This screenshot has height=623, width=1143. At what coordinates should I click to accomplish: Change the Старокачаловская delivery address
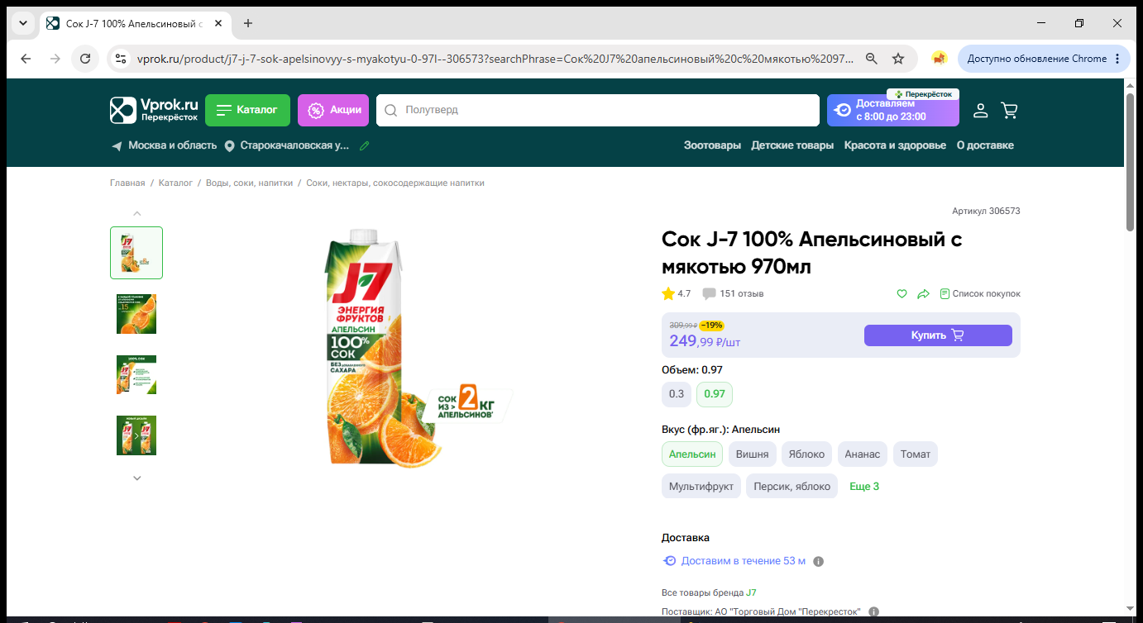coord(287,145)
